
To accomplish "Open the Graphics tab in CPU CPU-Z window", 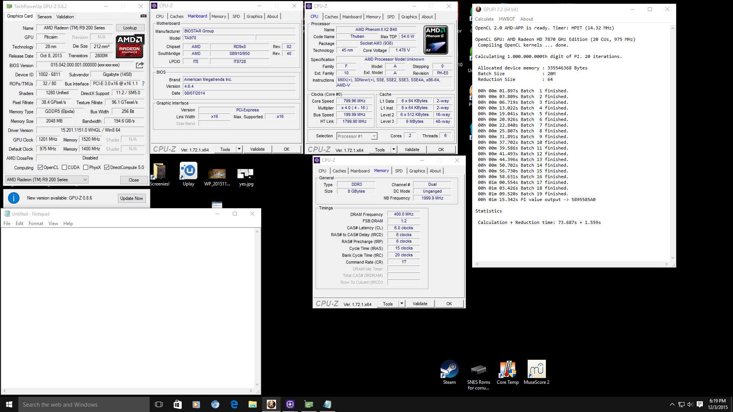I will tap(409, 17).
